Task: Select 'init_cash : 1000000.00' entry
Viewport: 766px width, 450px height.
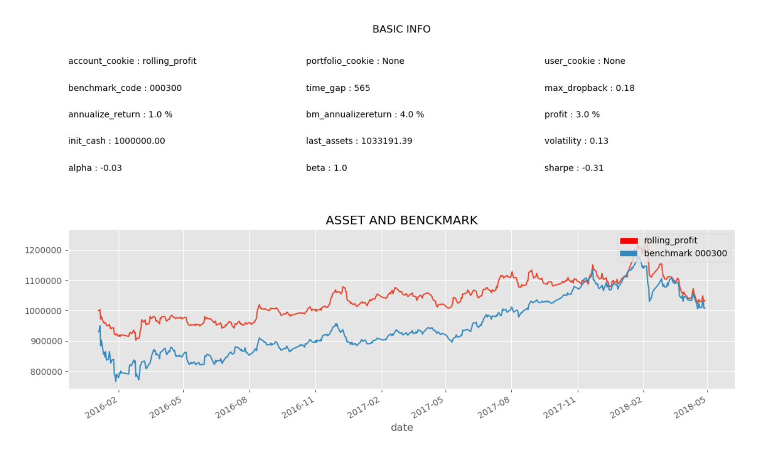Action: [117, 141]
